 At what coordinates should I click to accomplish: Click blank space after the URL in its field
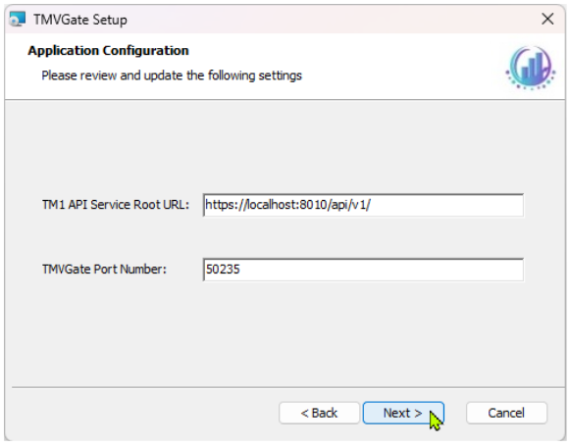click(x=446, y=205)
